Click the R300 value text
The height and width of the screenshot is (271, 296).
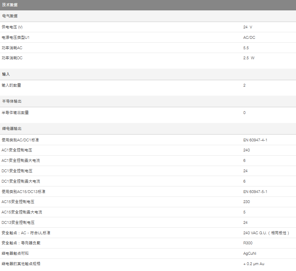coord(248,243)
